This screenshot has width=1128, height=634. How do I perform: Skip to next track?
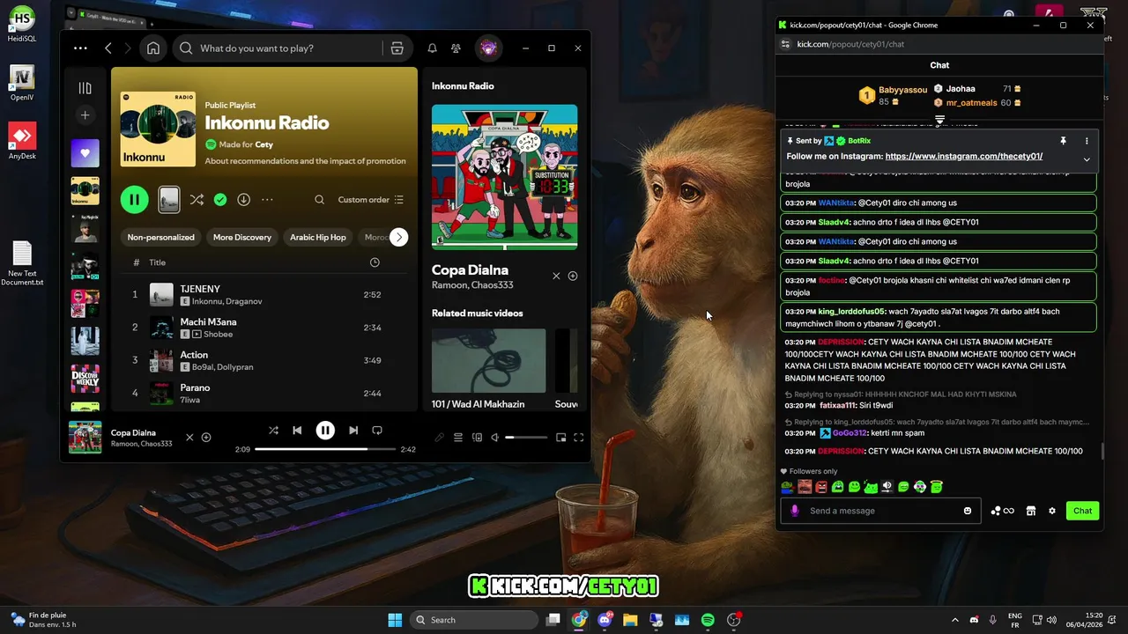pos(353,431)
